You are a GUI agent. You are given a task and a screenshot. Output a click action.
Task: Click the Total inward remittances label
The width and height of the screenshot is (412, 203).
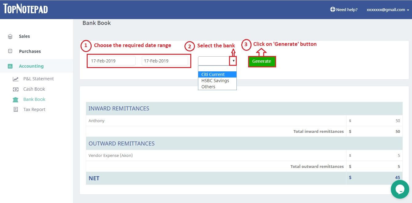click(319, 131)
